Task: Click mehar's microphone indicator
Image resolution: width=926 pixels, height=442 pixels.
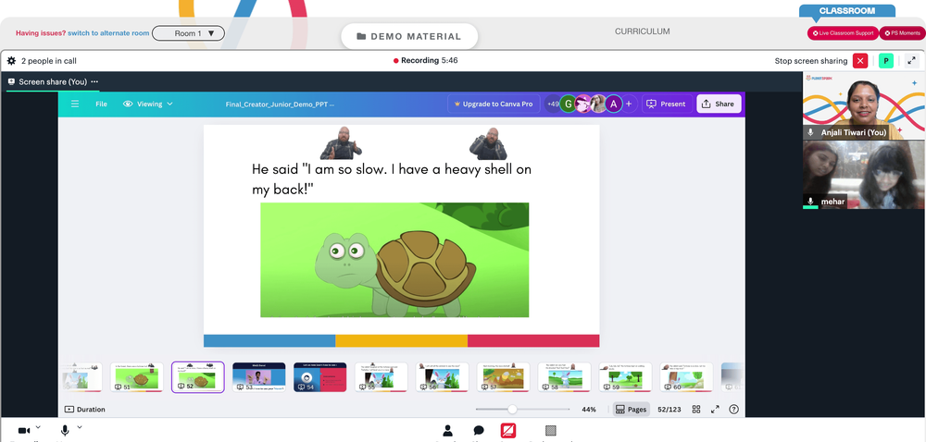Action: pos(811,202)
